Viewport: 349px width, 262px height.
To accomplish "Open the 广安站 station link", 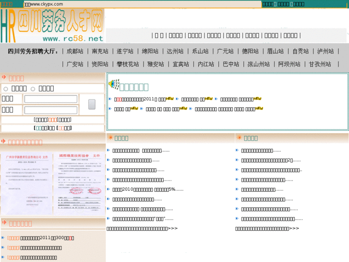I will (75, 64).
